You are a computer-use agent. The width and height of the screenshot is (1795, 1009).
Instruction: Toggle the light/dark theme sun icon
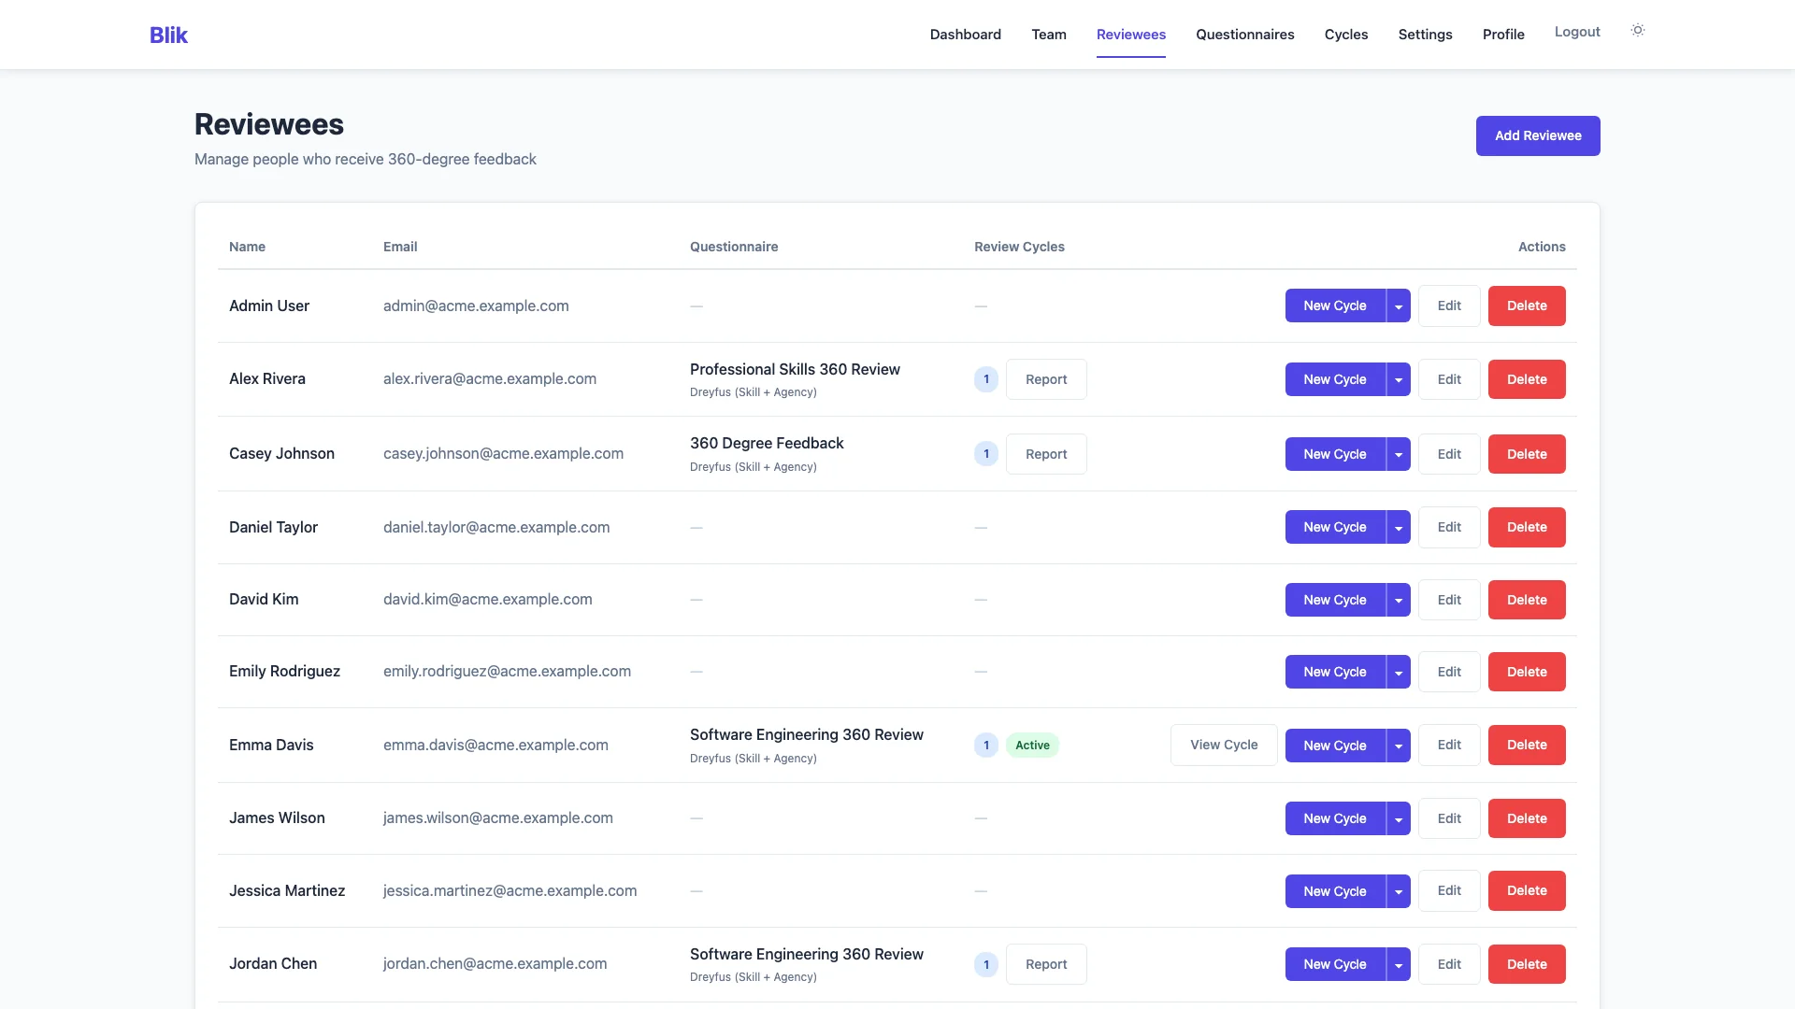click(x=1637, y=30)
